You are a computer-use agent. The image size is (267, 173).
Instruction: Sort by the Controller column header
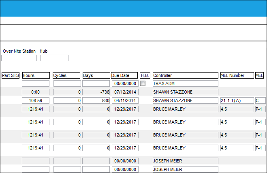pos(186,75)
